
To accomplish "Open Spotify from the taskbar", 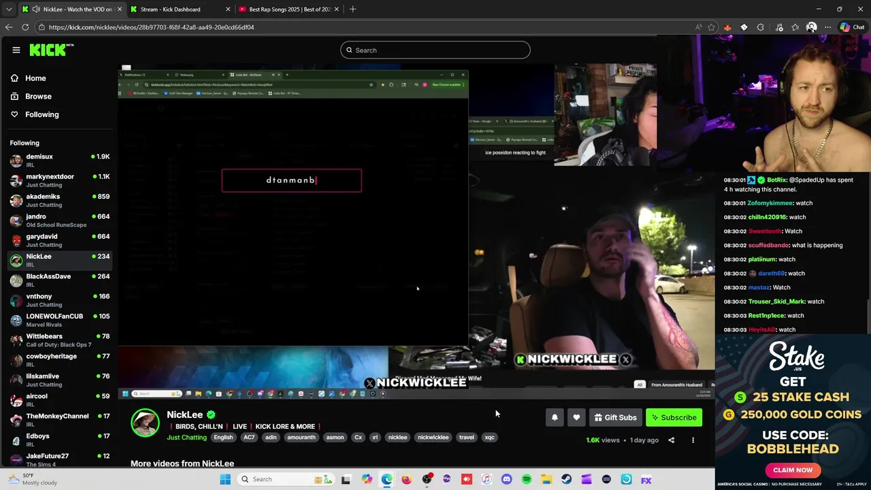I will pyautogui.click(x=527, y=479).
